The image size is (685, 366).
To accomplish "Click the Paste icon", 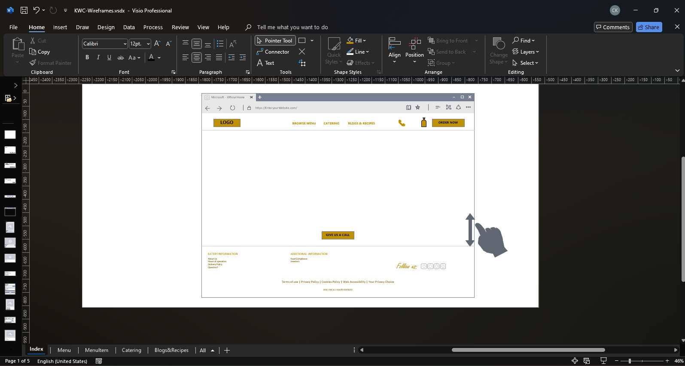I will [18, 44].
